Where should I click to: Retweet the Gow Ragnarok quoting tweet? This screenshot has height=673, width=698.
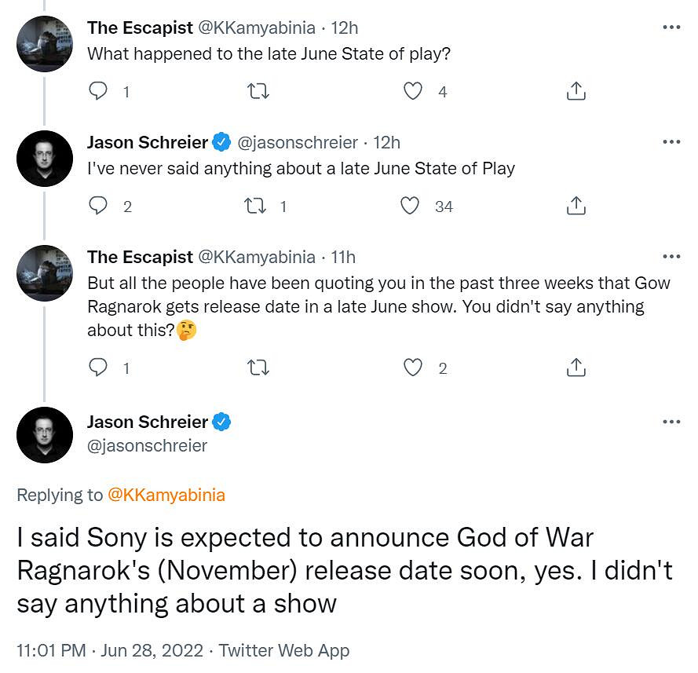[x=258, y=368]
